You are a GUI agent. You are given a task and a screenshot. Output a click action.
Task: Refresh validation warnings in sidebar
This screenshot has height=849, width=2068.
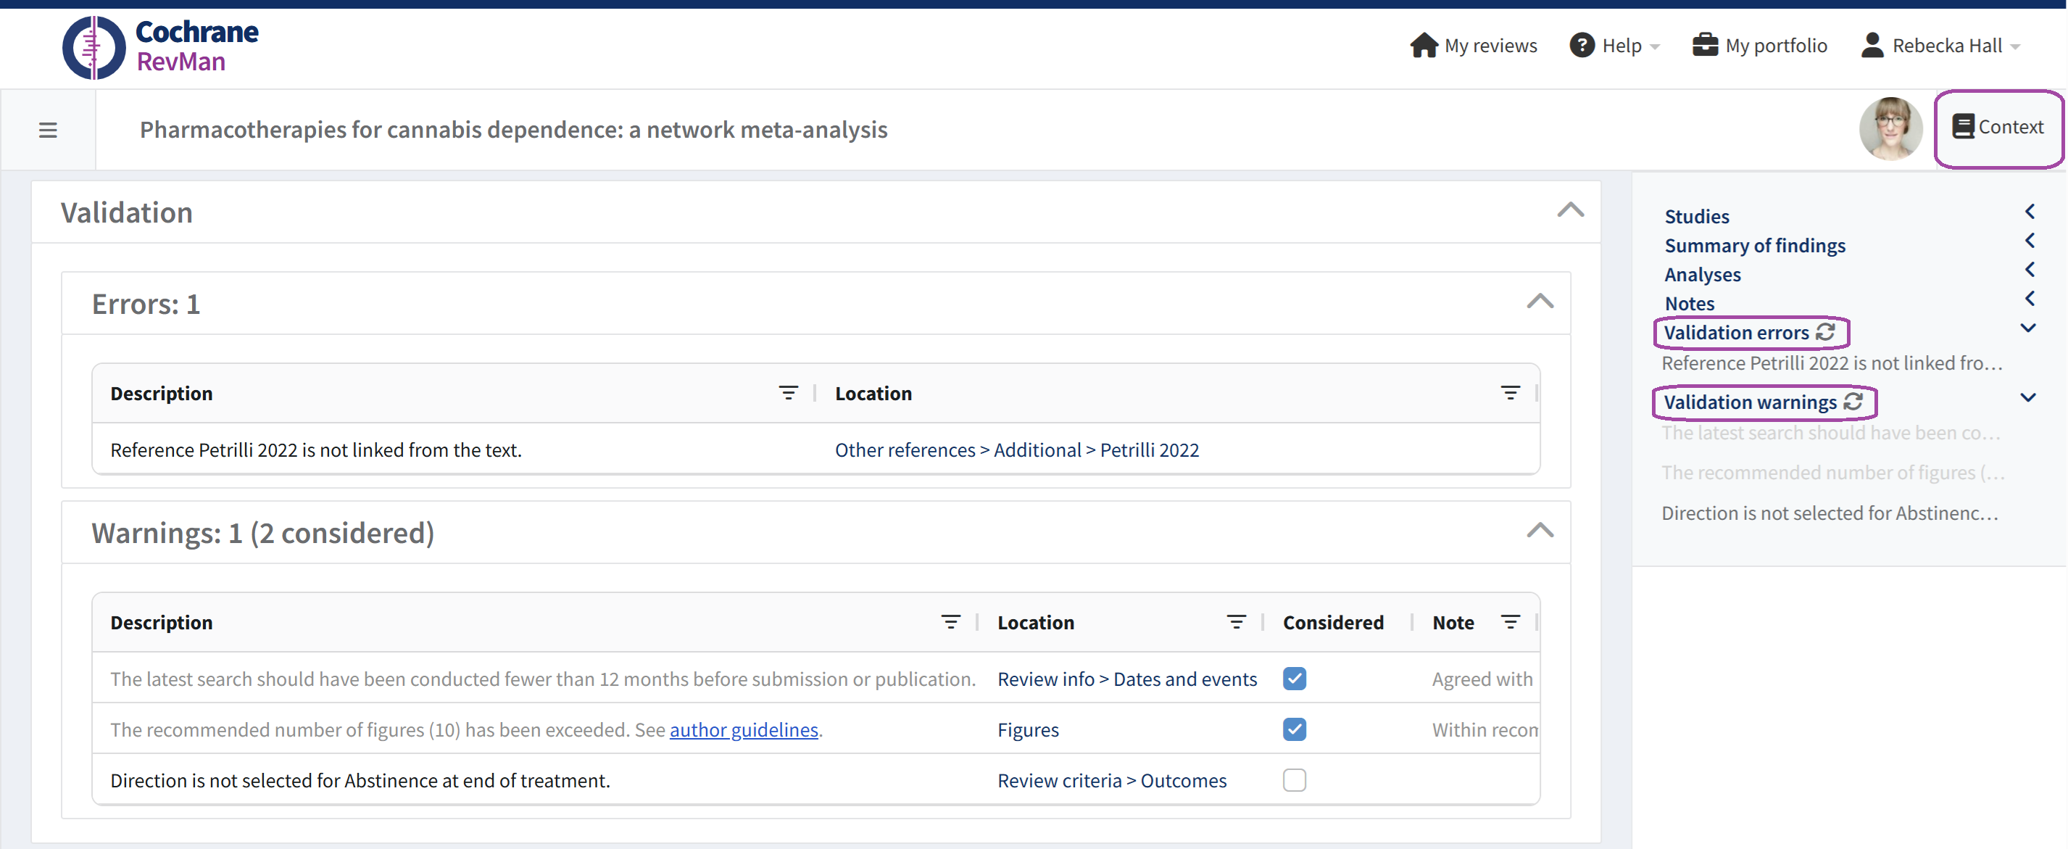1852,402
